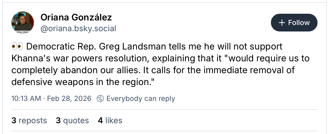Image resolution: width=331 pixels, height=134 pixels.
Task: Click the @oriana.bsky.social handle
Action: point(78,29)
